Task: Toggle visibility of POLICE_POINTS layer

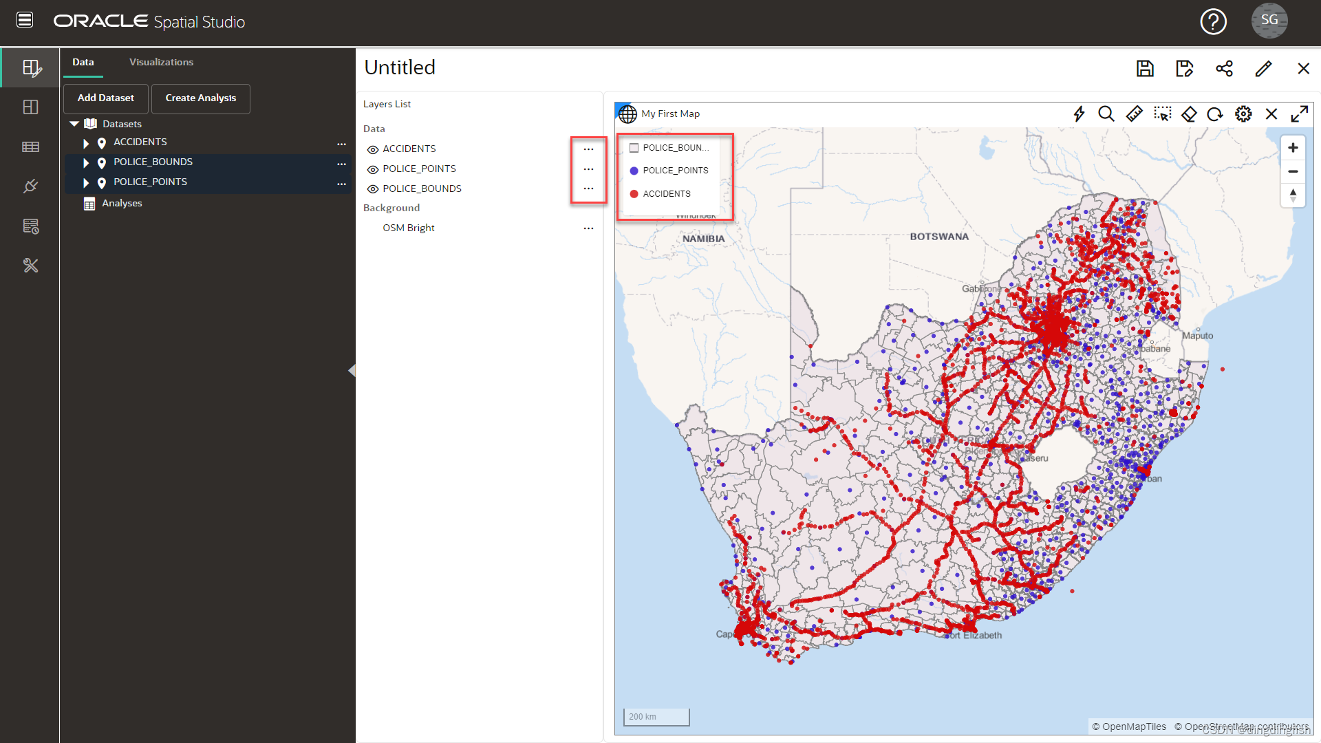Action: point(373,169)
